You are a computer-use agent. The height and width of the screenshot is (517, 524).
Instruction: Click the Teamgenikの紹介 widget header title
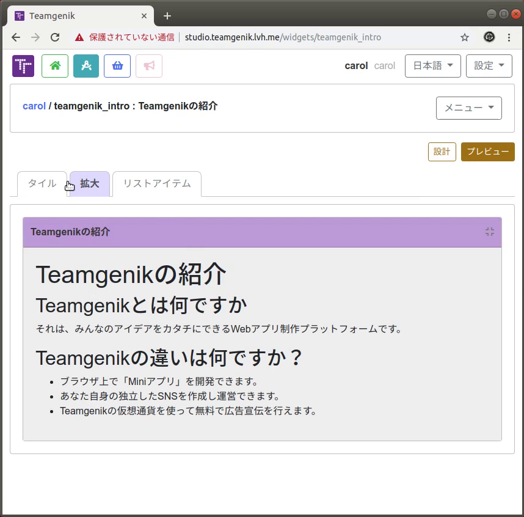tap(70, 232)
